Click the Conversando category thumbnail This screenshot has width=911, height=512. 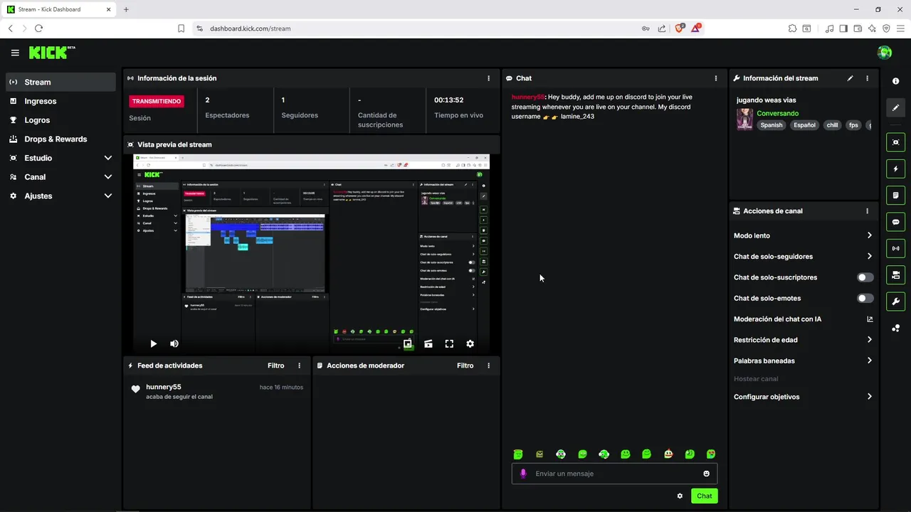(744, 119)
